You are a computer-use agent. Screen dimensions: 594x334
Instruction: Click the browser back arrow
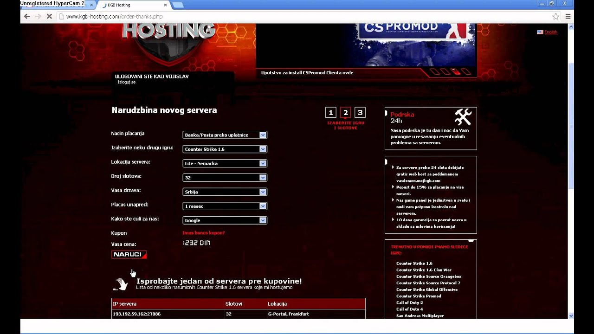[27, 16]
